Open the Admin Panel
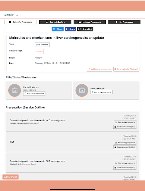Viewport: 145px width, 191px height. click(x=10, y=177)
